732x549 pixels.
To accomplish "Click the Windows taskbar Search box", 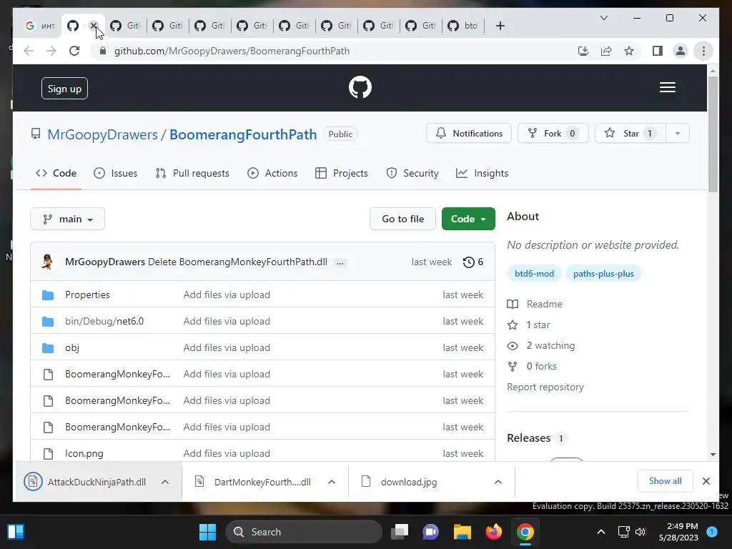I will coord(303,532).
